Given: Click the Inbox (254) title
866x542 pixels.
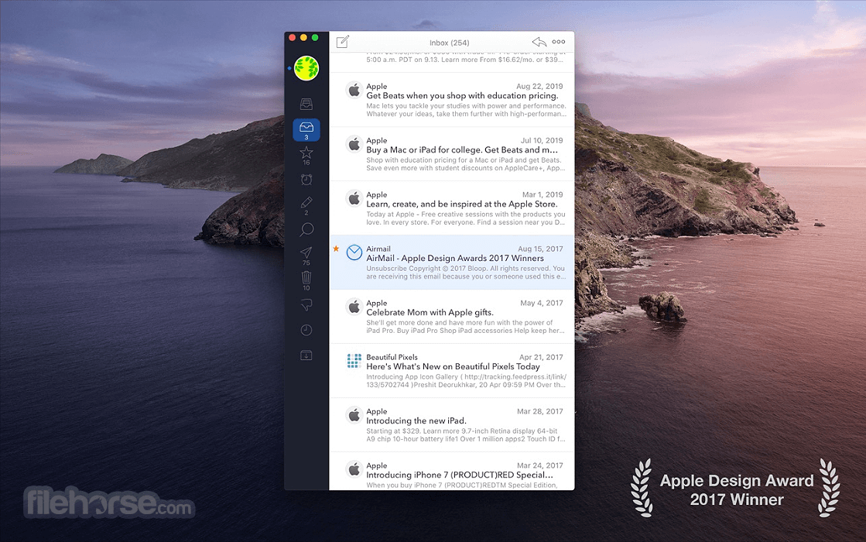Looking at the screenshot, I should pyautogui.click(x=449, y=43).
